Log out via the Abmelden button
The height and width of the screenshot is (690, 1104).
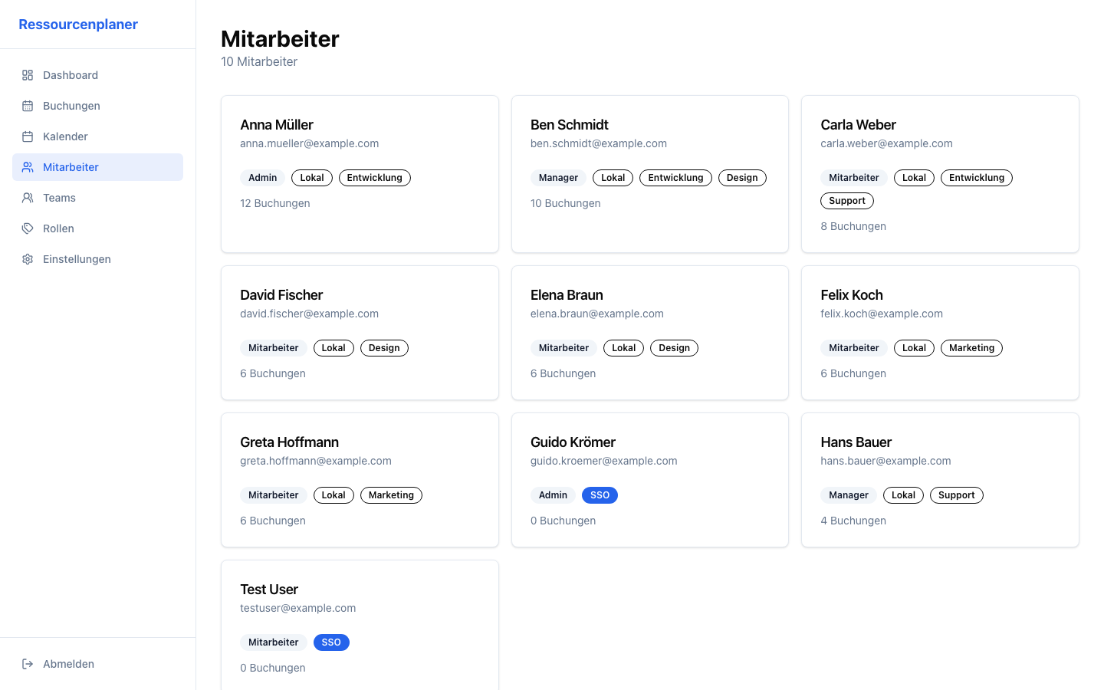68,664
